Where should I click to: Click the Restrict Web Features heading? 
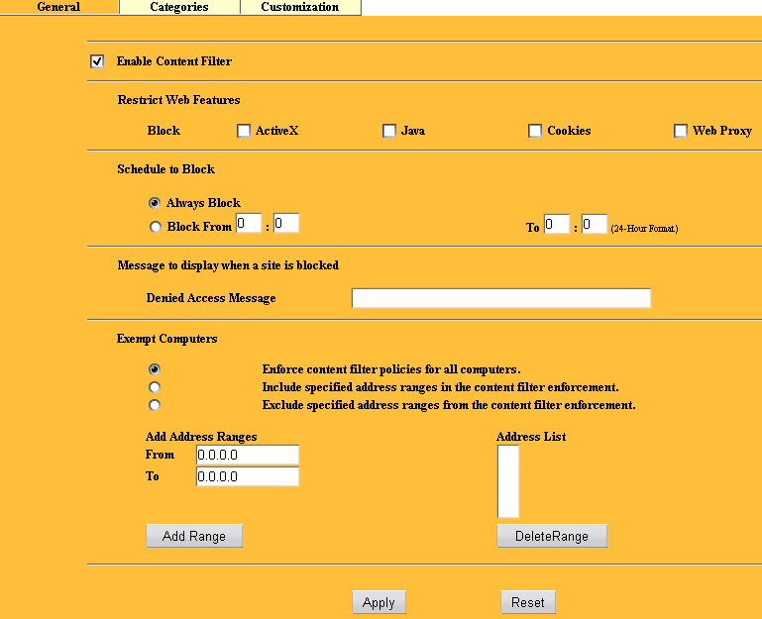(x=178, y=100)
